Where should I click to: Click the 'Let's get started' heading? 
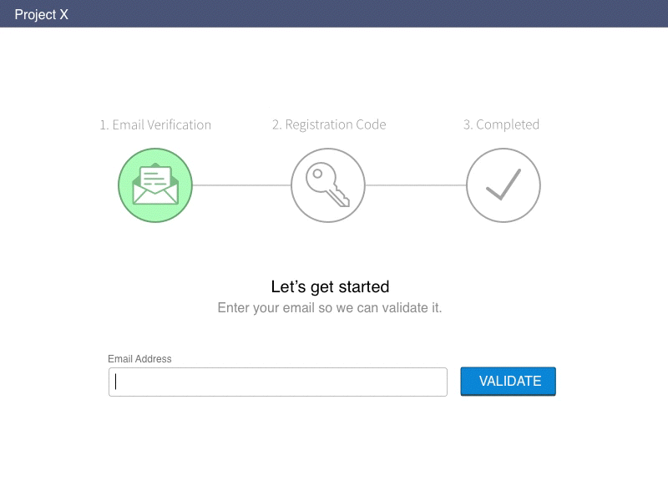tap(330, 286)
